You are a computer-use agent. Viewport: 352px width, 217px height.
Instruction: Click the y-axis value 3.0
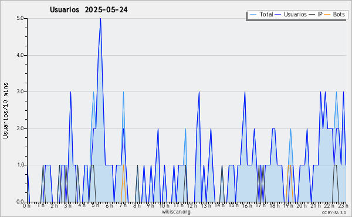coord(20,91)
